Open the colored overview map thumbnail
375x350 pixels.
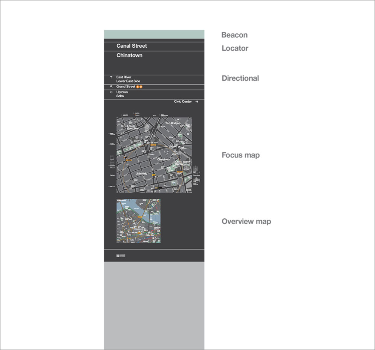pos(138,221)
